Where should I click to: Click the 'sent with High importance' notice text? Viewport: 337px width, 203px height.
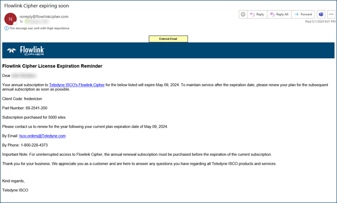click(x=40, y=28)
